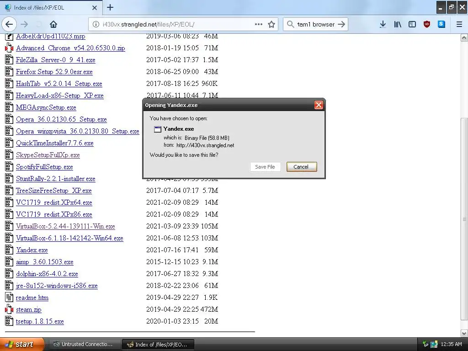
Task: Click the search magnifier icon
Action: click(290, 24)
